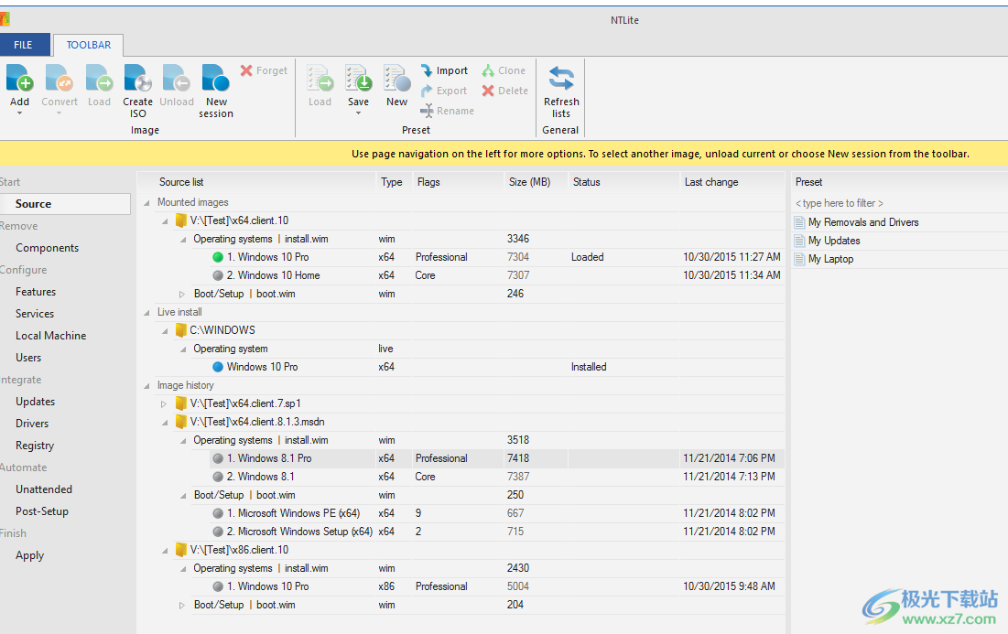The width and height of the screenshot is (1008, 634).
Task: Click the Convert image icon
Action: coord(60,79)
